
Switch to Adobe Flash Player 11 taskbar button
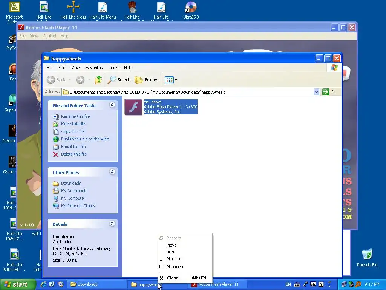pos(217,284)
